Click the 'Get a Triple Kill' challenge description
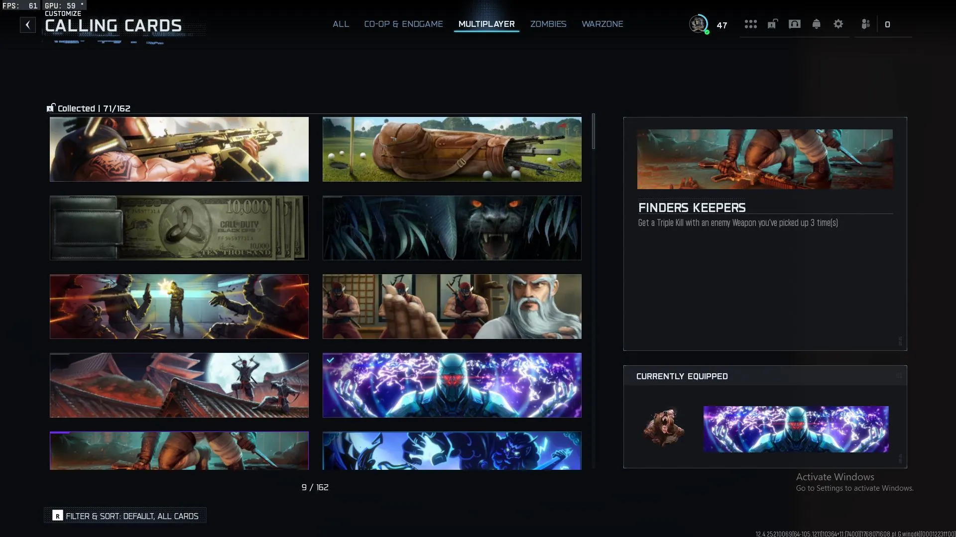The height and width of the screenshot is (537, 956). pos(738,223)
